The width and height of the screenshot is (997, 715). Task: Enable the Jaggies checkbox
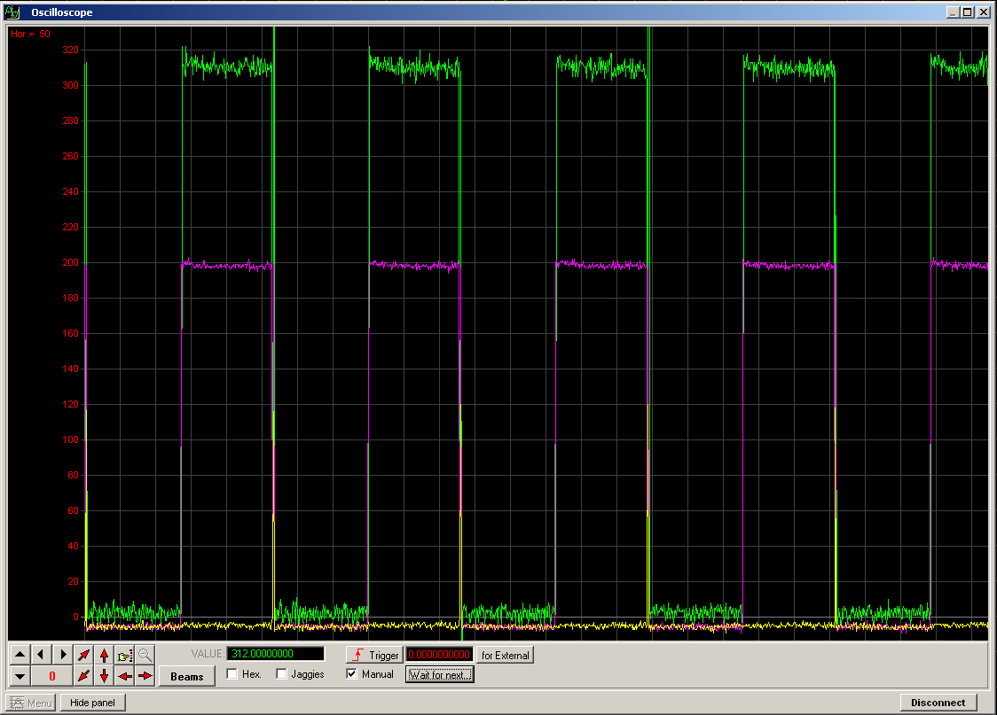[282, 674]
